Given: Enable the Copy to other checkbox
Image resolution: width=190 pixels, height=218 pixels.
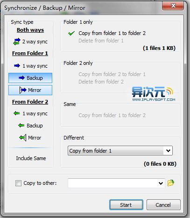Looking at the screenshot, I should click(x=18, y=183).
